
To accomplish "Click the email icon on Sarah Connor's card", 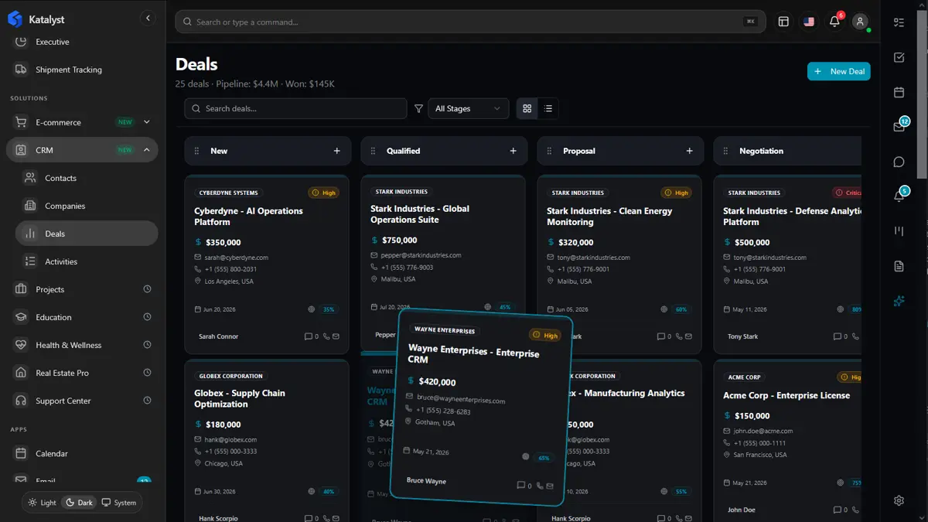I will [x=336, y=336].
